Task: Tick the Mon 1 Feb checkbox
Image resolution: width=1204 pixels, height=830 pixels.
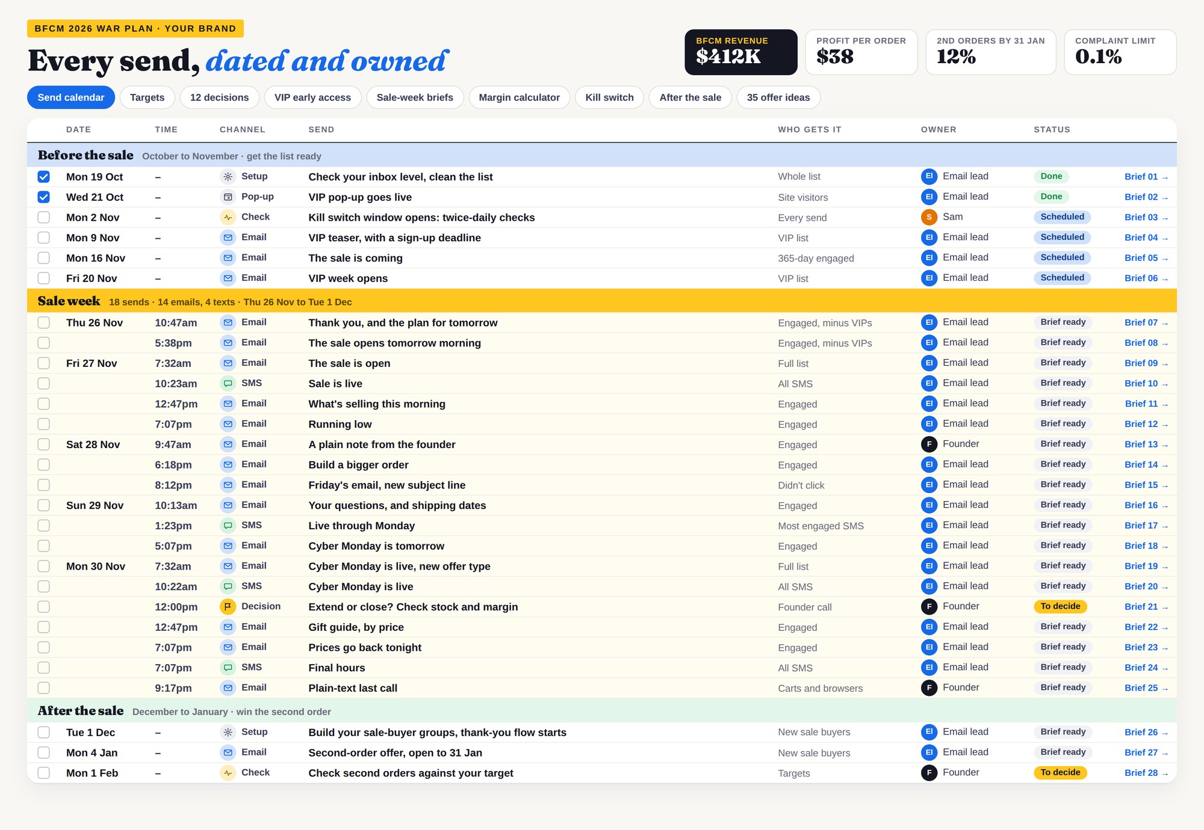Action: [43, 773]
